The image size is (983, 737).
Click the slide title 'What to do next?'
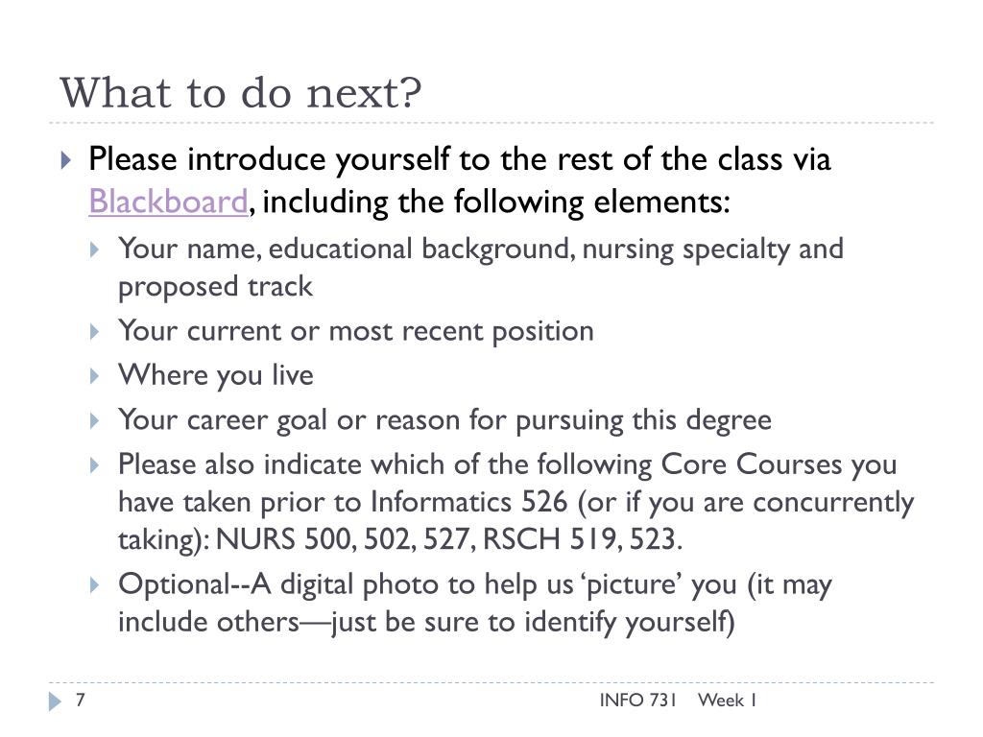(240, 93)
